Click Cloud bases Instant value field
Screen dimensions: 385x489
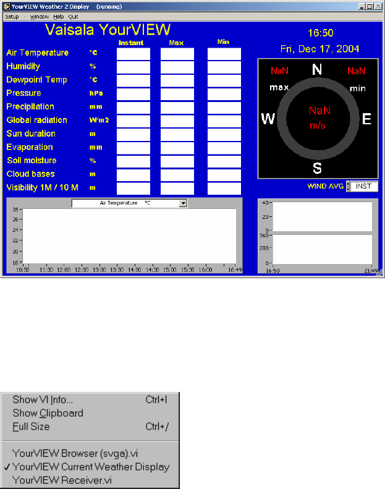click(x=133, y=175)
